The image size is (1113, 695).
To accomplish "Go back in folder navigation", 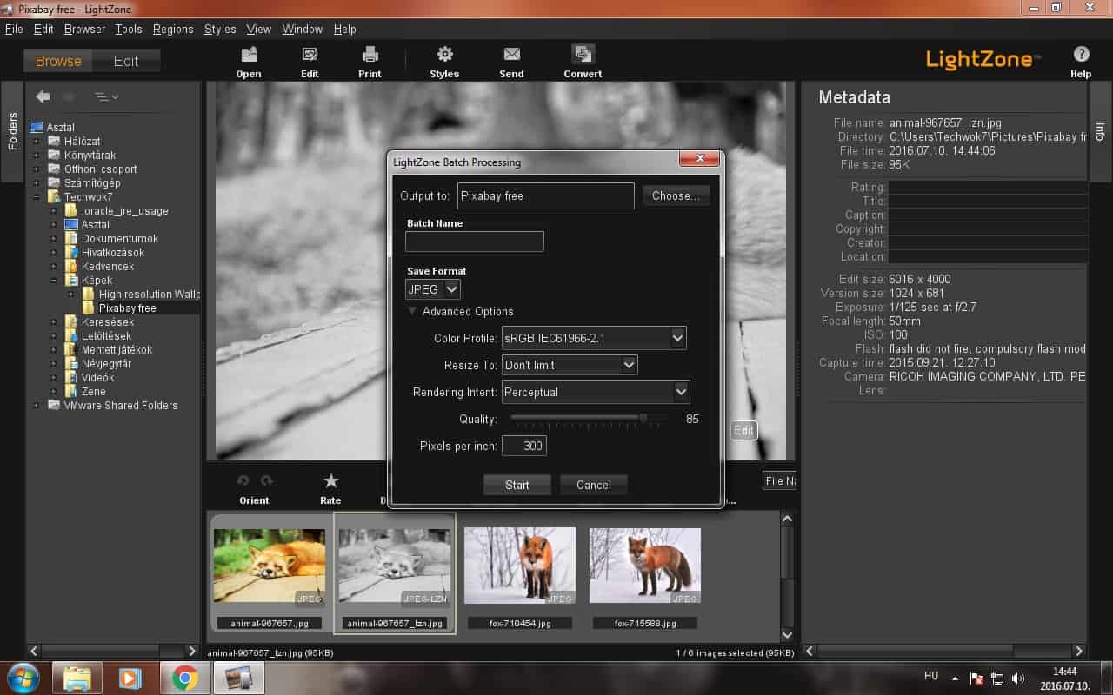I will (43, 96).
